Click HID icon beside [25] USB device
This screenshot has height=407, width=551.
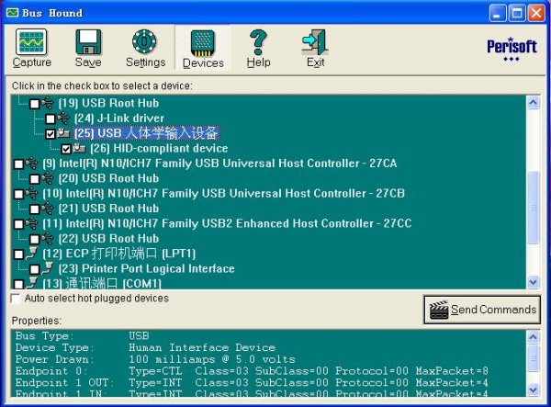pos(63,133)
